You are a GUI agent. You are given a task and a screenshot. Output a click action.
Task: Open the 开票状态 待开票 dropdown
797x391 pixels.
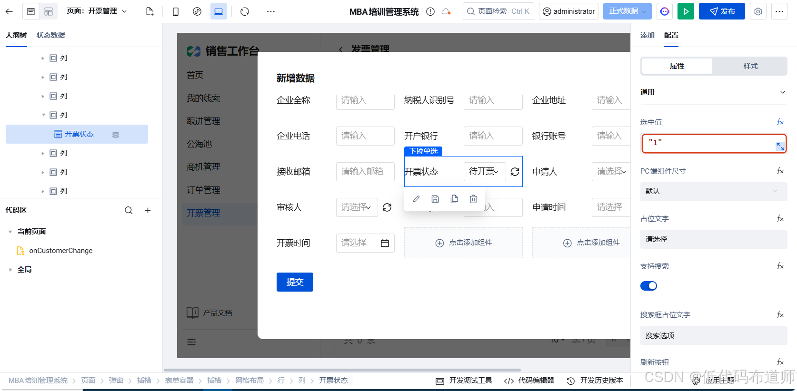[x=485, y=172]
